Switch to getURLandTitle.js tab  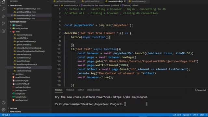point(91,1)
